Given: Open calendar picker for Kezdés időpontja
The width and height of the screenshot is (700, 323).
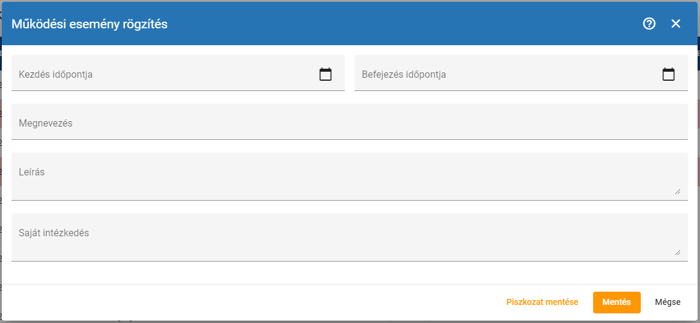Looking at the screenshot, I should click(x=326, y=74).
